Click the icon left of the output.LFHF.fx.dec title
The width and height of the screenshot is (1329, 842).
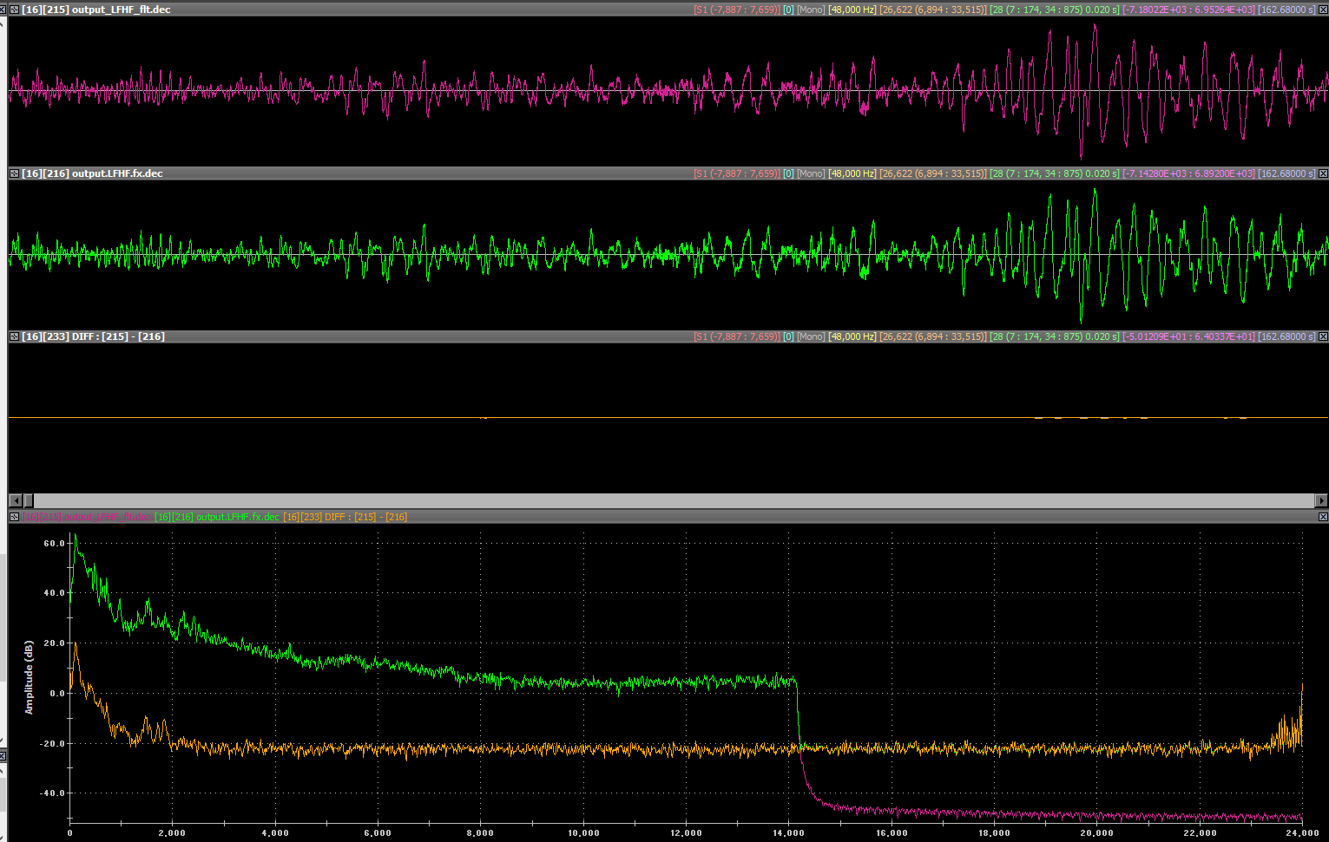pos(14,173)
